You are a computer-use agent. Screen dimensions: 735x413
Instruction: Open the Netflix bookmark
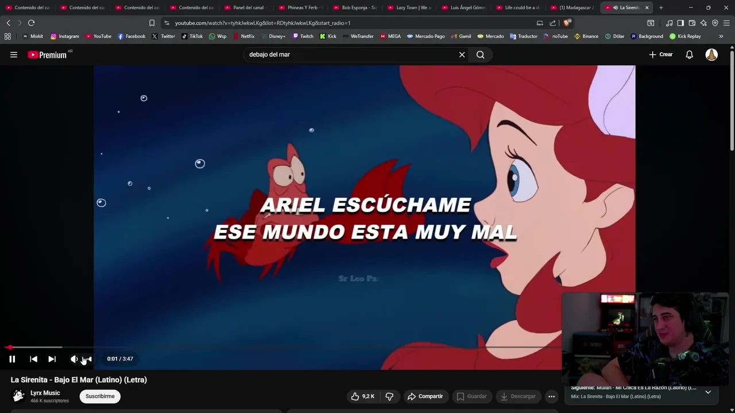[243, 36]
